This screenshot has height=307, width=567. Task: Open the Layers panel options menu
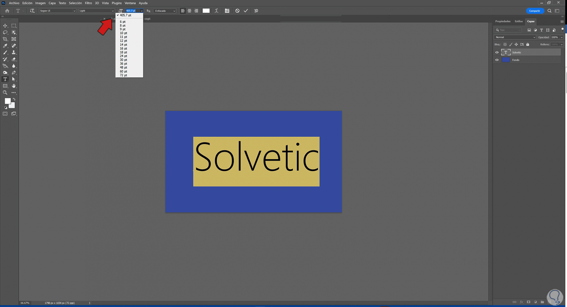[x=562, y=22]
